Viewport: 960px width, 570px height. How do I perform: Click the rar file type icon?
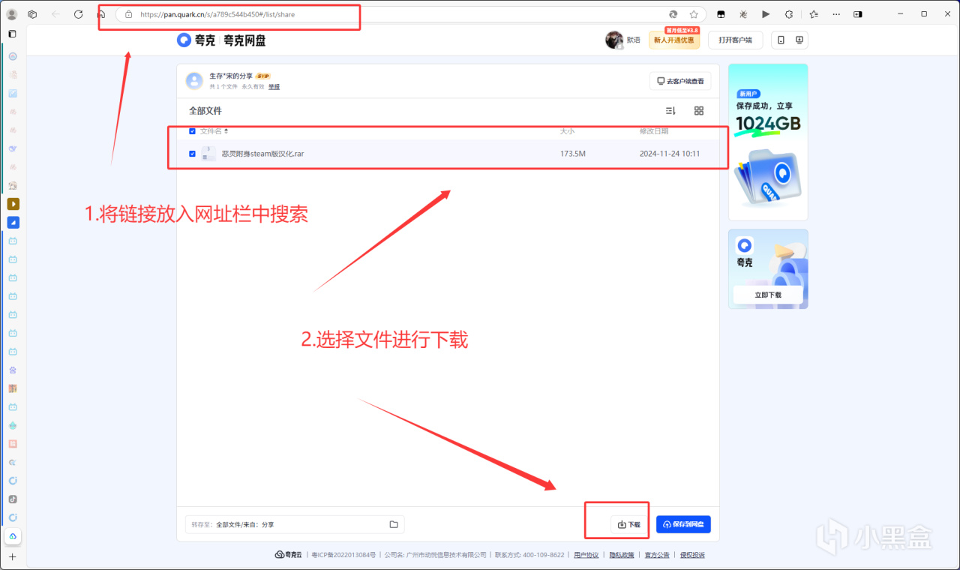[x=208, y=154]
